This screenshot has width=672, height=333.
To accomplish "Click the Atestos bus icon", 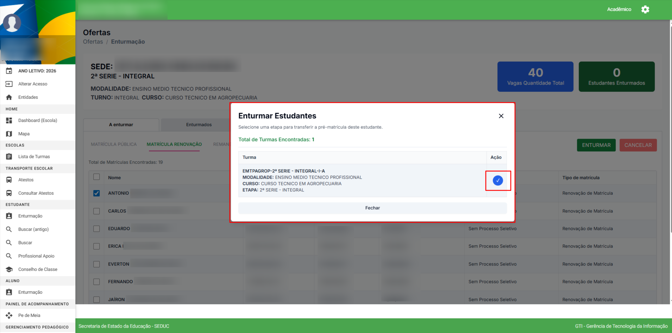I will (x=9, y=180).
